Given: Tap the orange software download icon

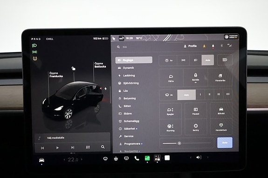Looking at the screenshot, I should pyautogui.click(x=204, y=46).
